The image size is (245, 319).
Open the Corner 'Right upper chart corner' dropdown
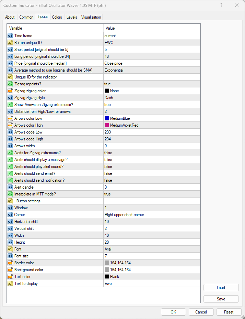(x=152, y=215)
